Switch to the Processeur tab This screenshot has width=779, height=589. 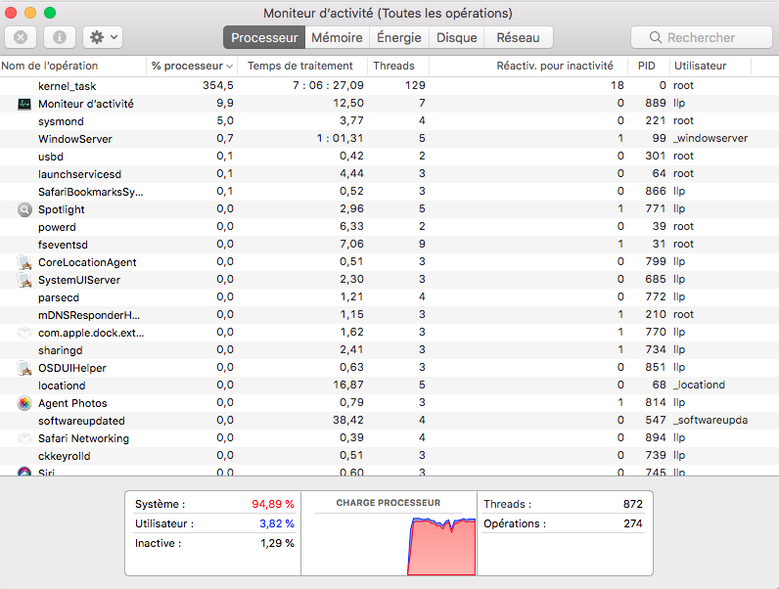tap(264, 37)
